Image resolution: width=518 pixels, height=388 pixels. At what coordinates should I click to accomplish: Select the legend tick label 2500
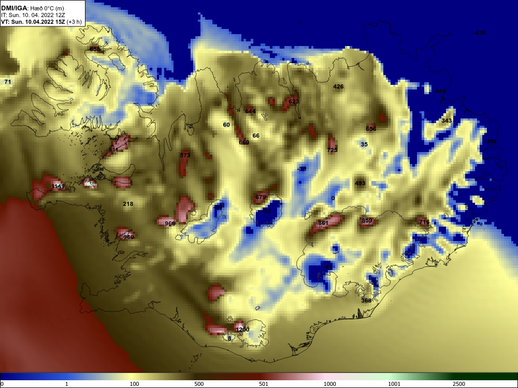tap(459, 384)
